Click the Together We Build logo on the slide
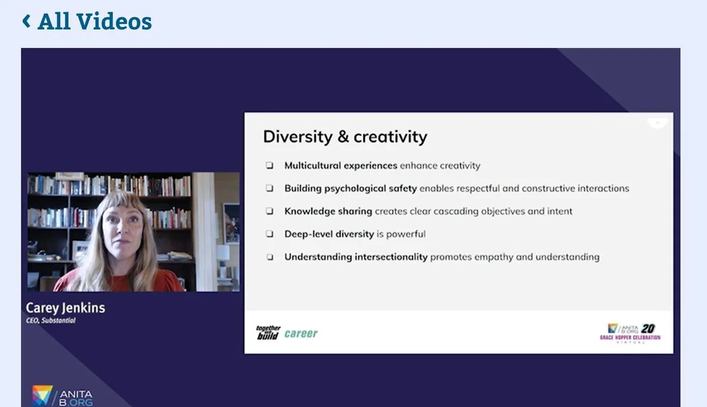 tap(268, 333)
